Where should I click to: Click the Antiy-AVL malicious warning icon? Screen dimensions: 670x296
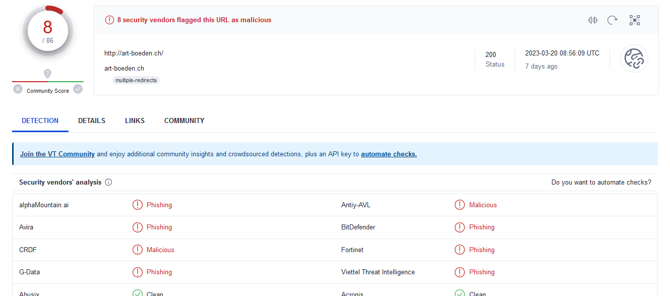[x=459, y=205]
